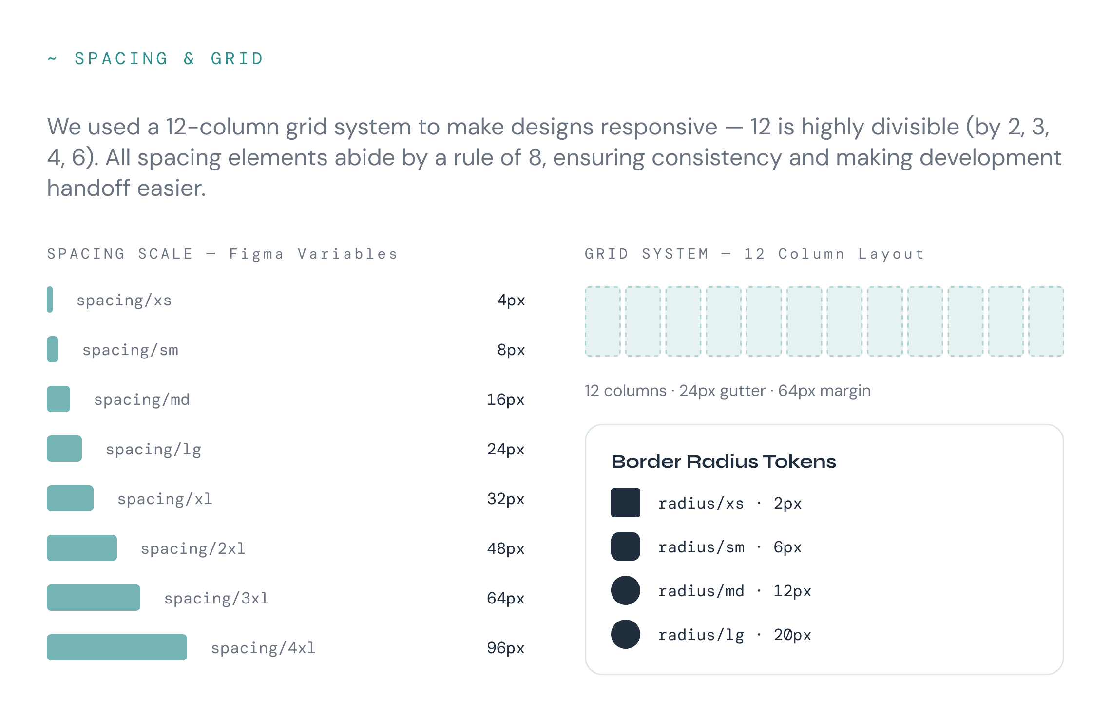
Task: Click 'GRID SYSTEM — 12 Column Layout' heading
Action: tap(754, 254)
